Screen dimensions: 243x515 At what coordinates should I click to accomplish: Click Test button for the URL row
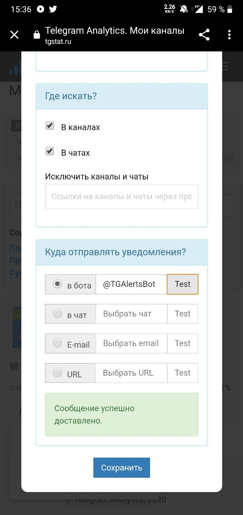182,373
